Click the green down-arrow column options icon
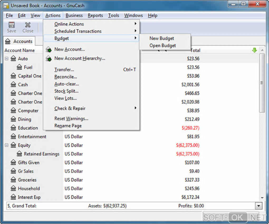The image size is (269, 224). [254, 50]
